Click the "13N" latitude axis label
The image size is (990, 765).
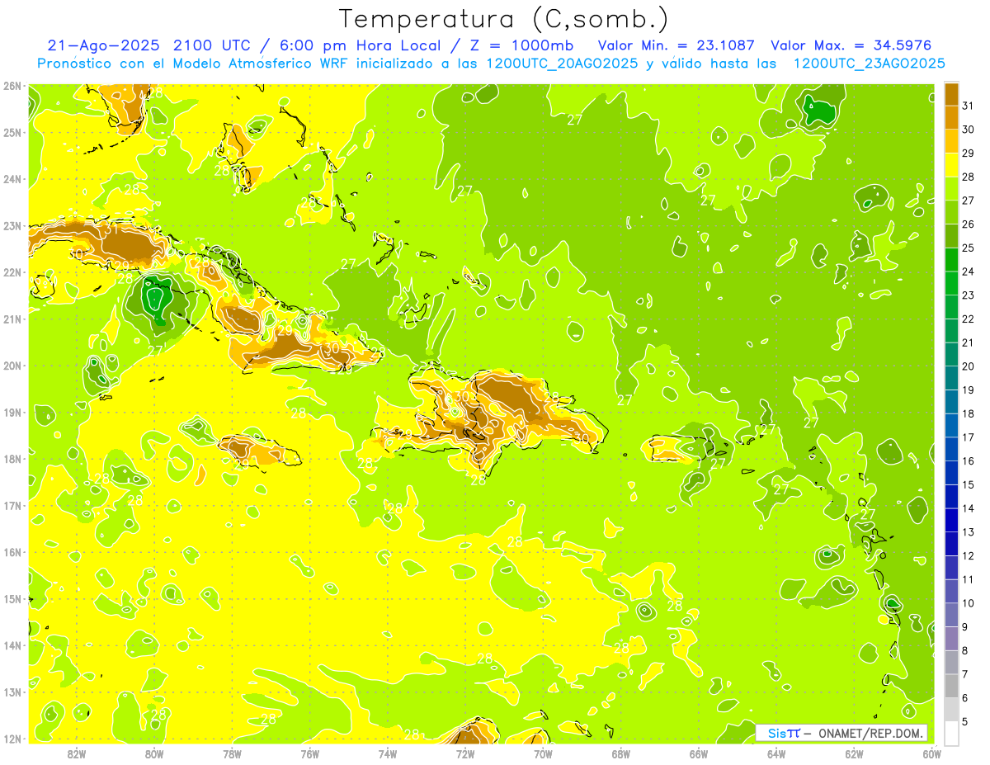12,692
